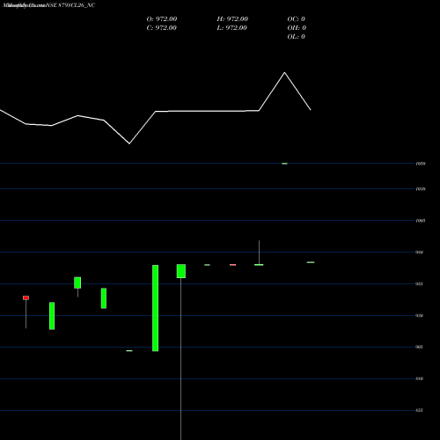Click the 955 price axis label
The image size is (440, 440).
pyautogui.click(x=419, y=283)
